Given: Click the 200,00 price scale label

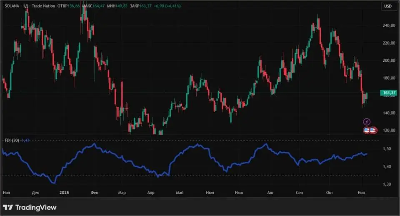Looking at the screenshot, I should pyautogui.click(x=389, y=60).
